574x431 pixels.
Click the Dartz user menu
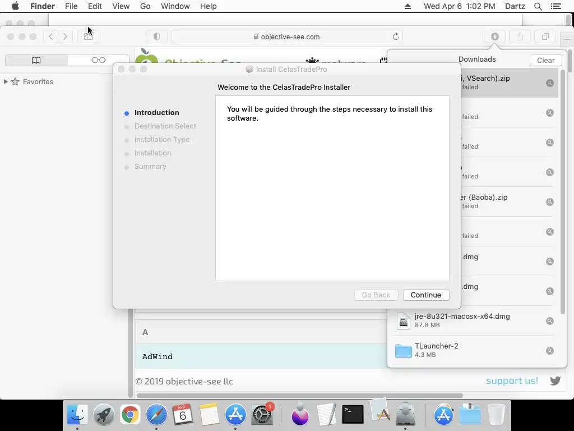pyautogui.click(x=515, y=6)
